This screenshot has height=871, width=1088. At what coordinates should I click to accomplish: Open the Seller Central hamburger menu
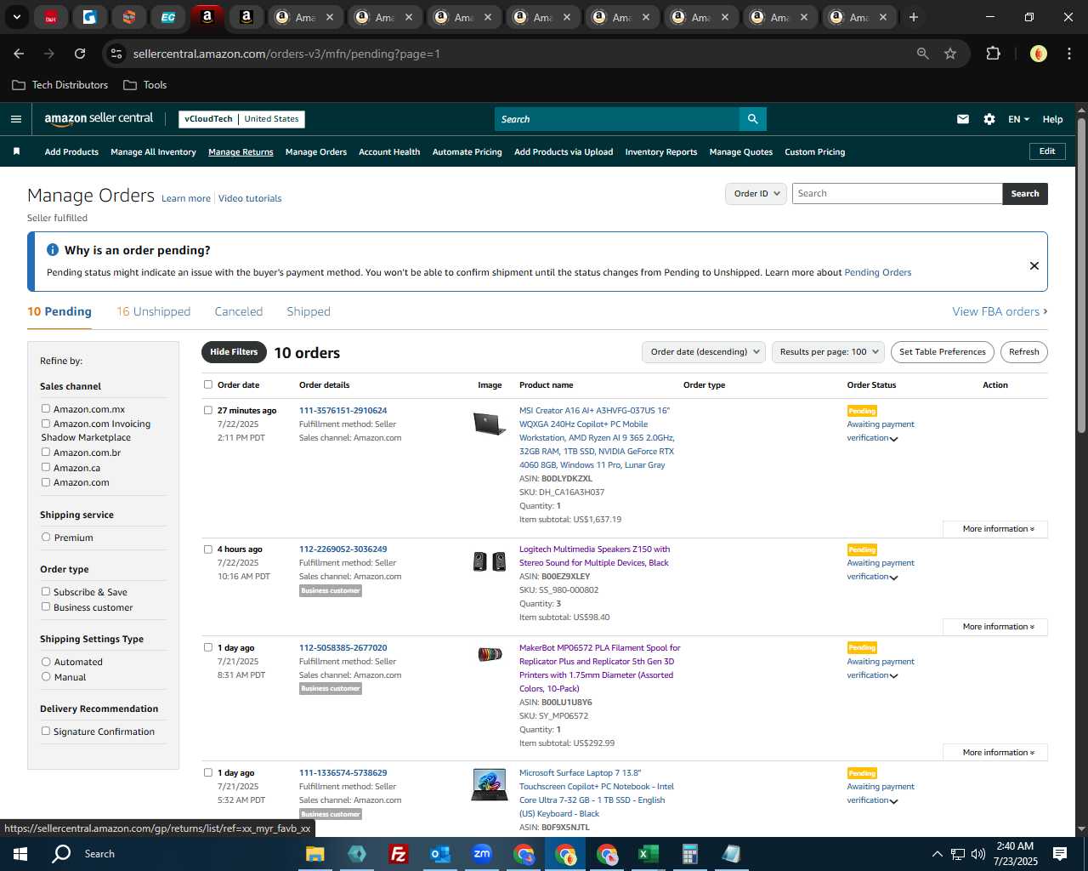[15, 119]
